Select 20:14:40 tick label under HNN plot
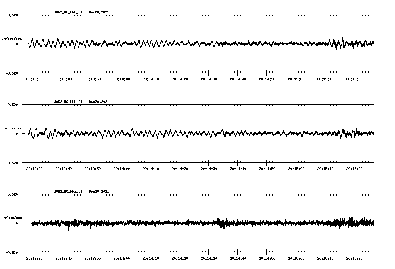Image resolution: width=395 pixels, height=269 pixels. point(238,169)
